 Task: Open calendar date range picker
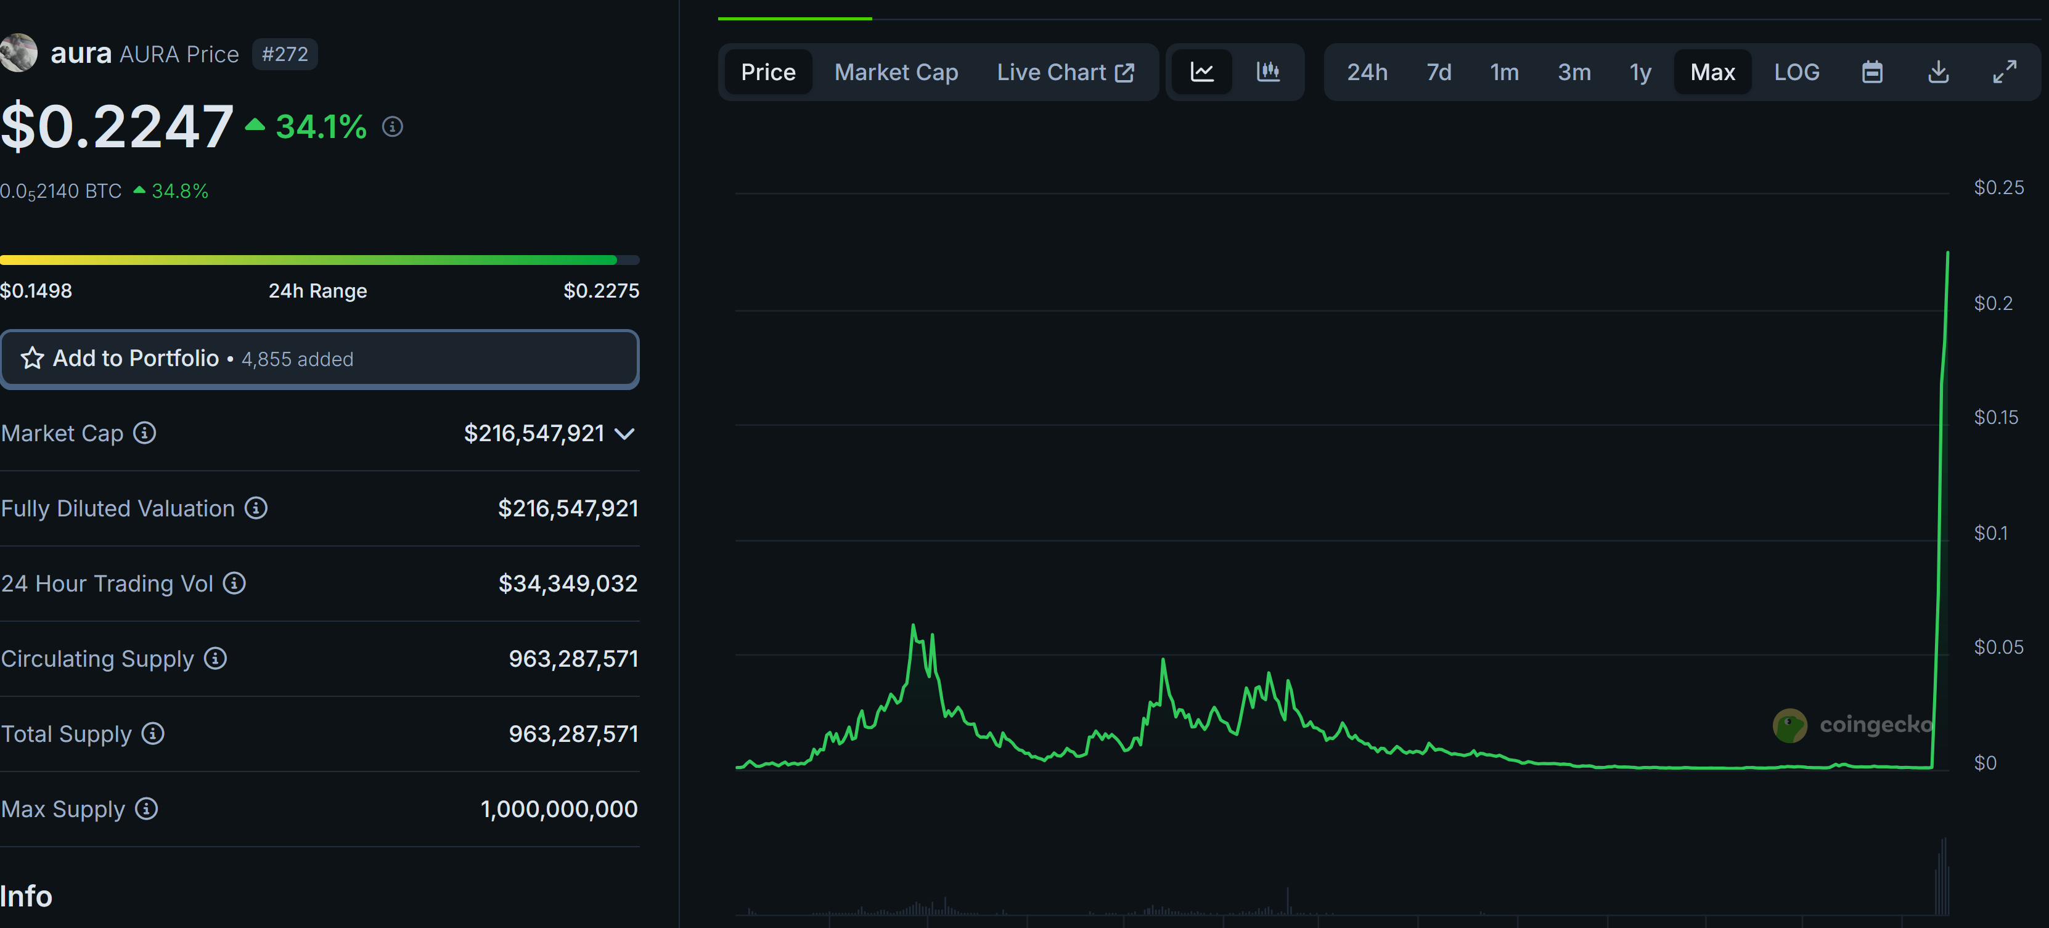tap(1873, 72)
